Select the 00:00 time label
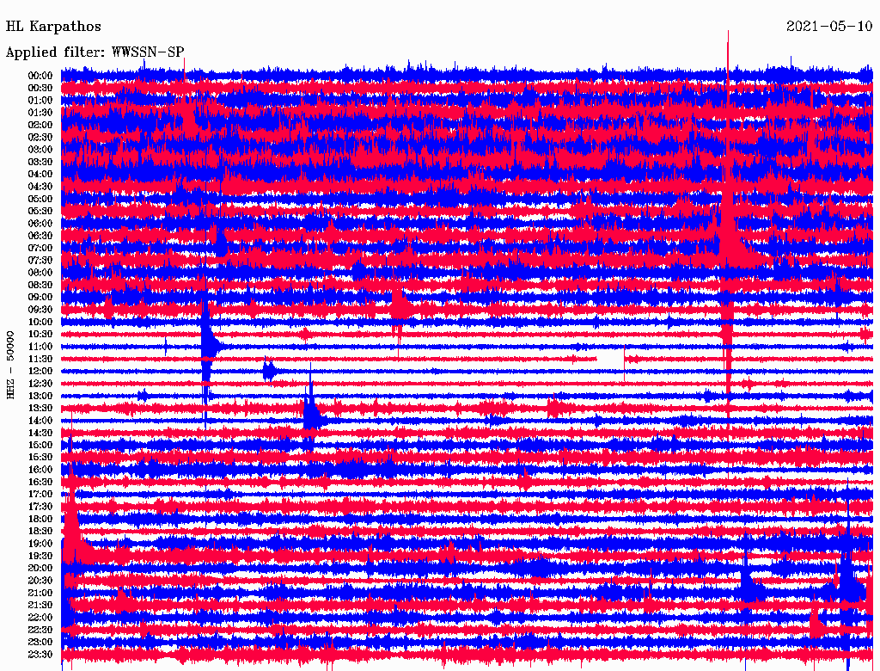Viewport: 880px width, 671px height. click(40, 76)
